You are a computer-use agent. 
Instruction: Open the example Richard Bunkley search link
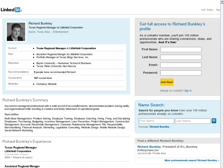(x=159, y=127)
